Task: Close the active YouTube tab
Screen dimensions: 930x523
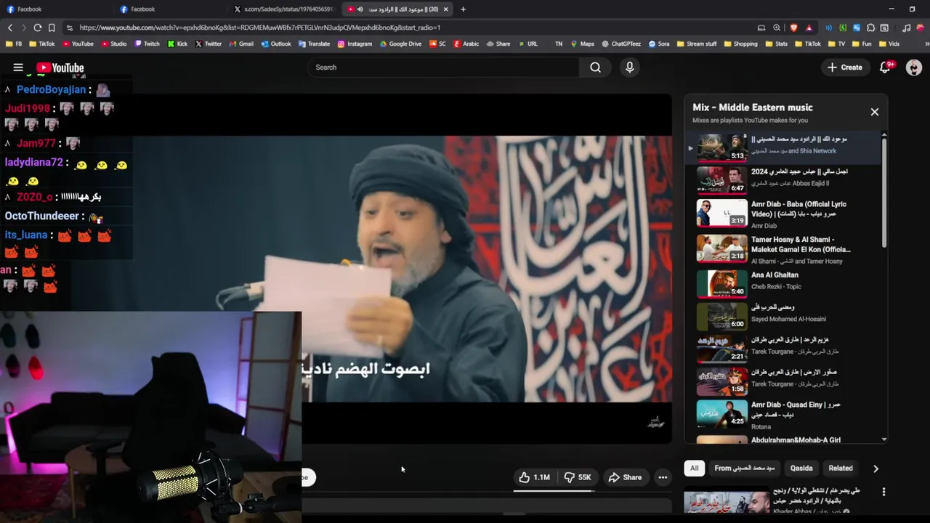Action: [445, 9]
